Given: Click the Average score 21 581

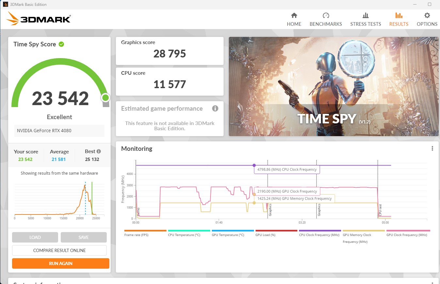Looking at the screenshot, I should click(59, 159).
